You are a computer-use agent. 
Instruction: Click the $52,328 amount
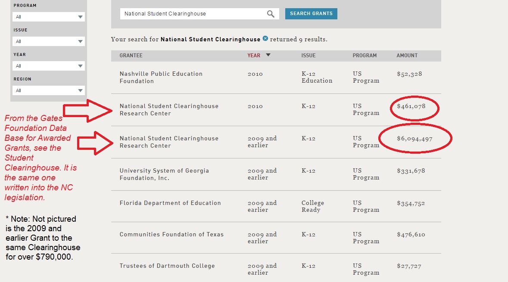coord(409,74)
